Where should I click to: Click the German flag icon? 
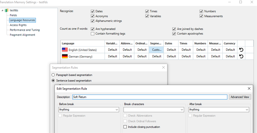[x=65, y=57]
